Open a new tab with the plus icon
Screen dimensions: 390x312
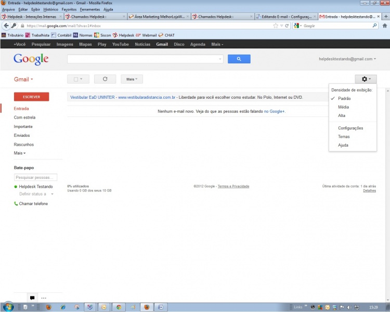tap(386, 17)
